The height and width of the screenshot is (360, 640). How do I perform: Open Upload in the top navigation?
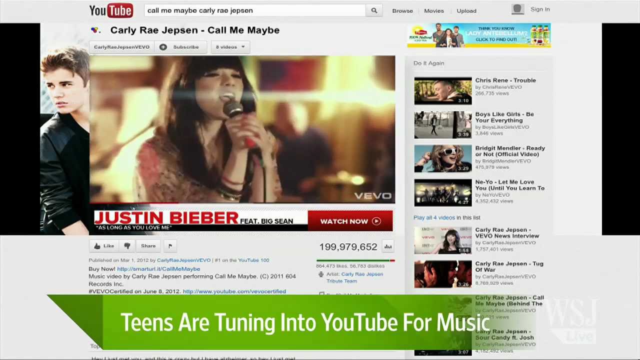466,10
